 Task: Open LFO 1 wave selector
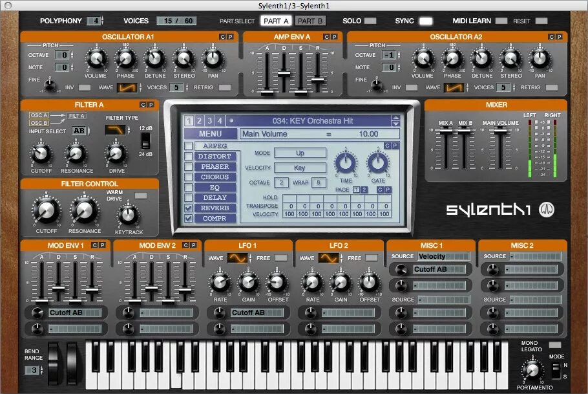pos(238,258)
